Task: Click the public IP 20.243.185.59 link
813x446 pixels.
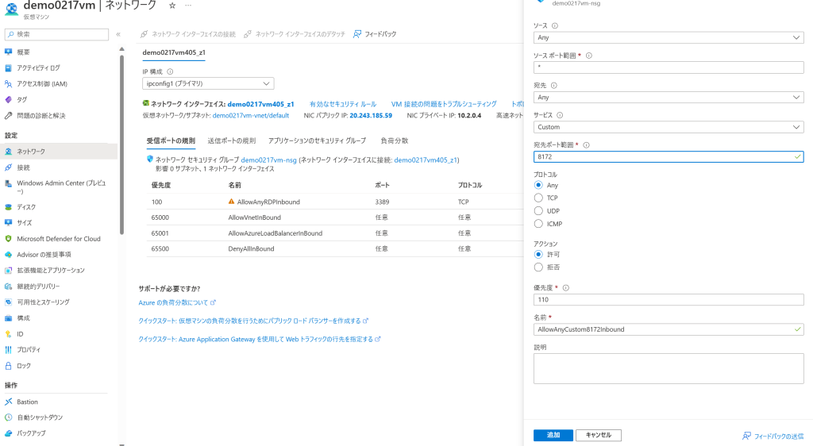Action: coord(371,116)
